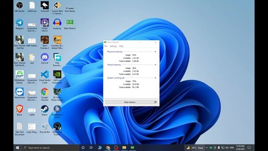Open the clock and date flyout

[240, 148]
